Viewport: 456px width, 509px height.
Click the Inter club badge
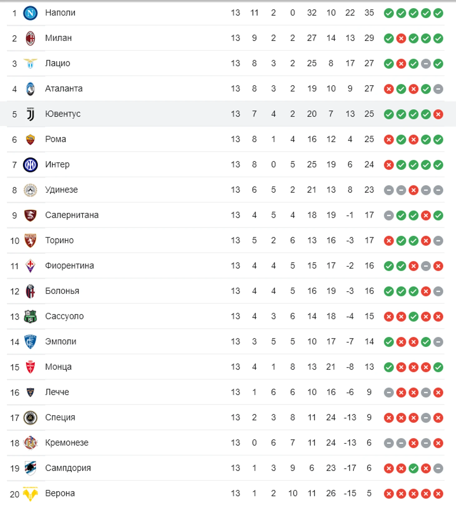click(x=30, y=165)
